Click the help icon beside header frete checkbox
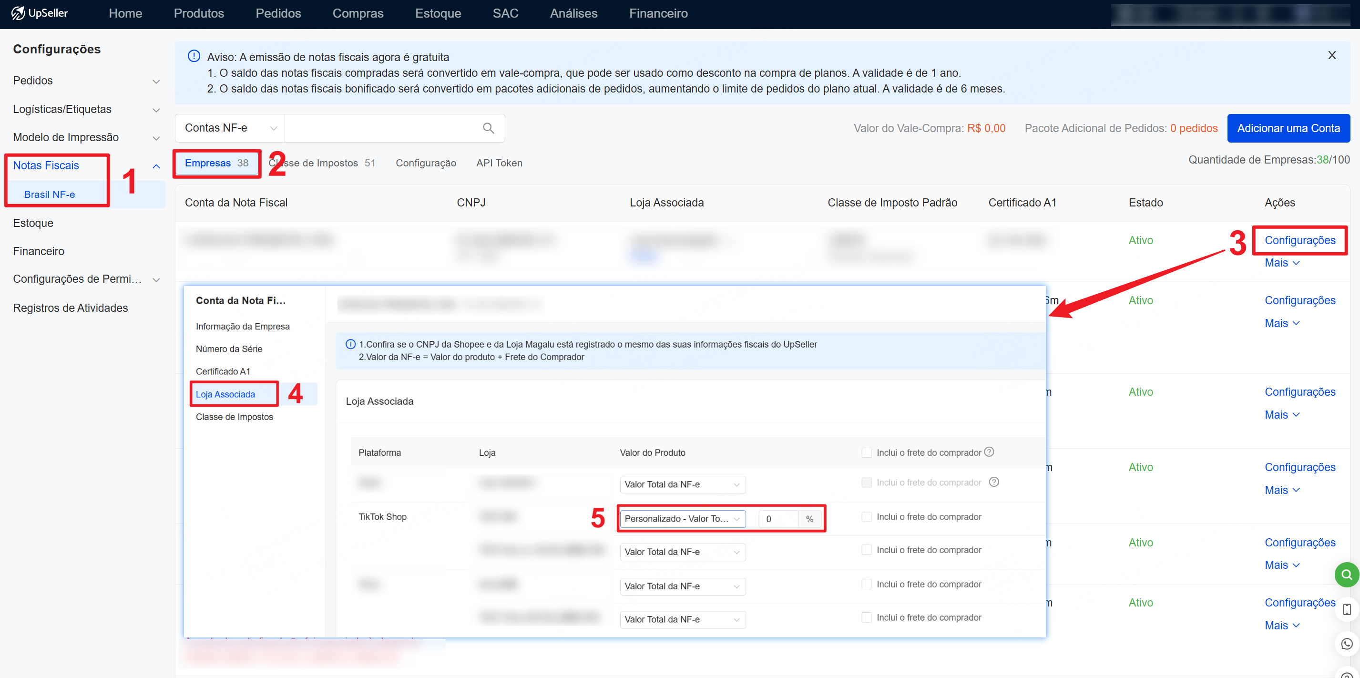Viewport: 1360px width, 678px height. 990,452
